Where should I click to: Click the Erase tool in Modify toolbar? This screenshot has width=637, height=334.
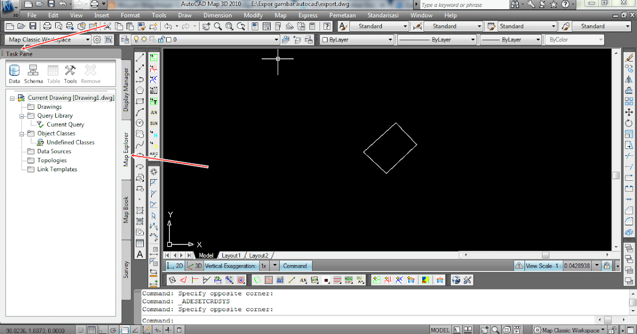[630, 58]
